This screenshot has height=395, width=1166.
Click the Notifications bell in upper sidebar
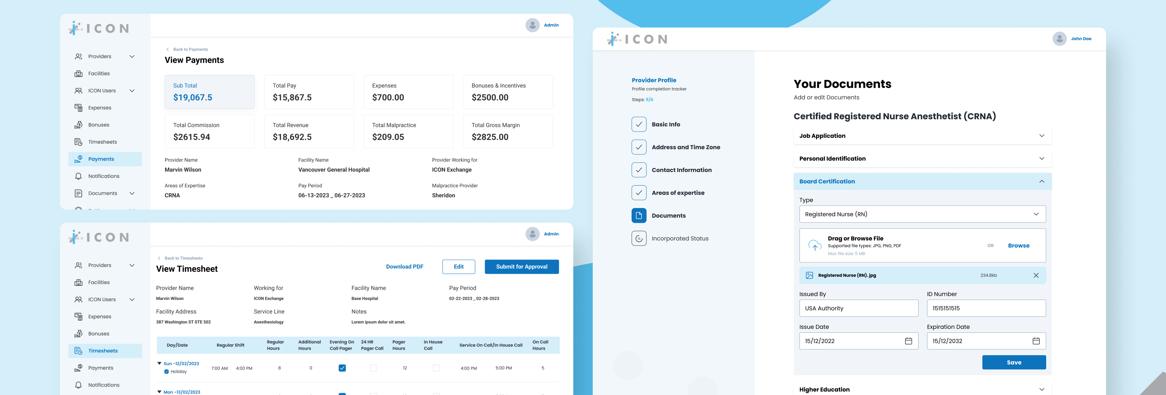tap(78, 176)
